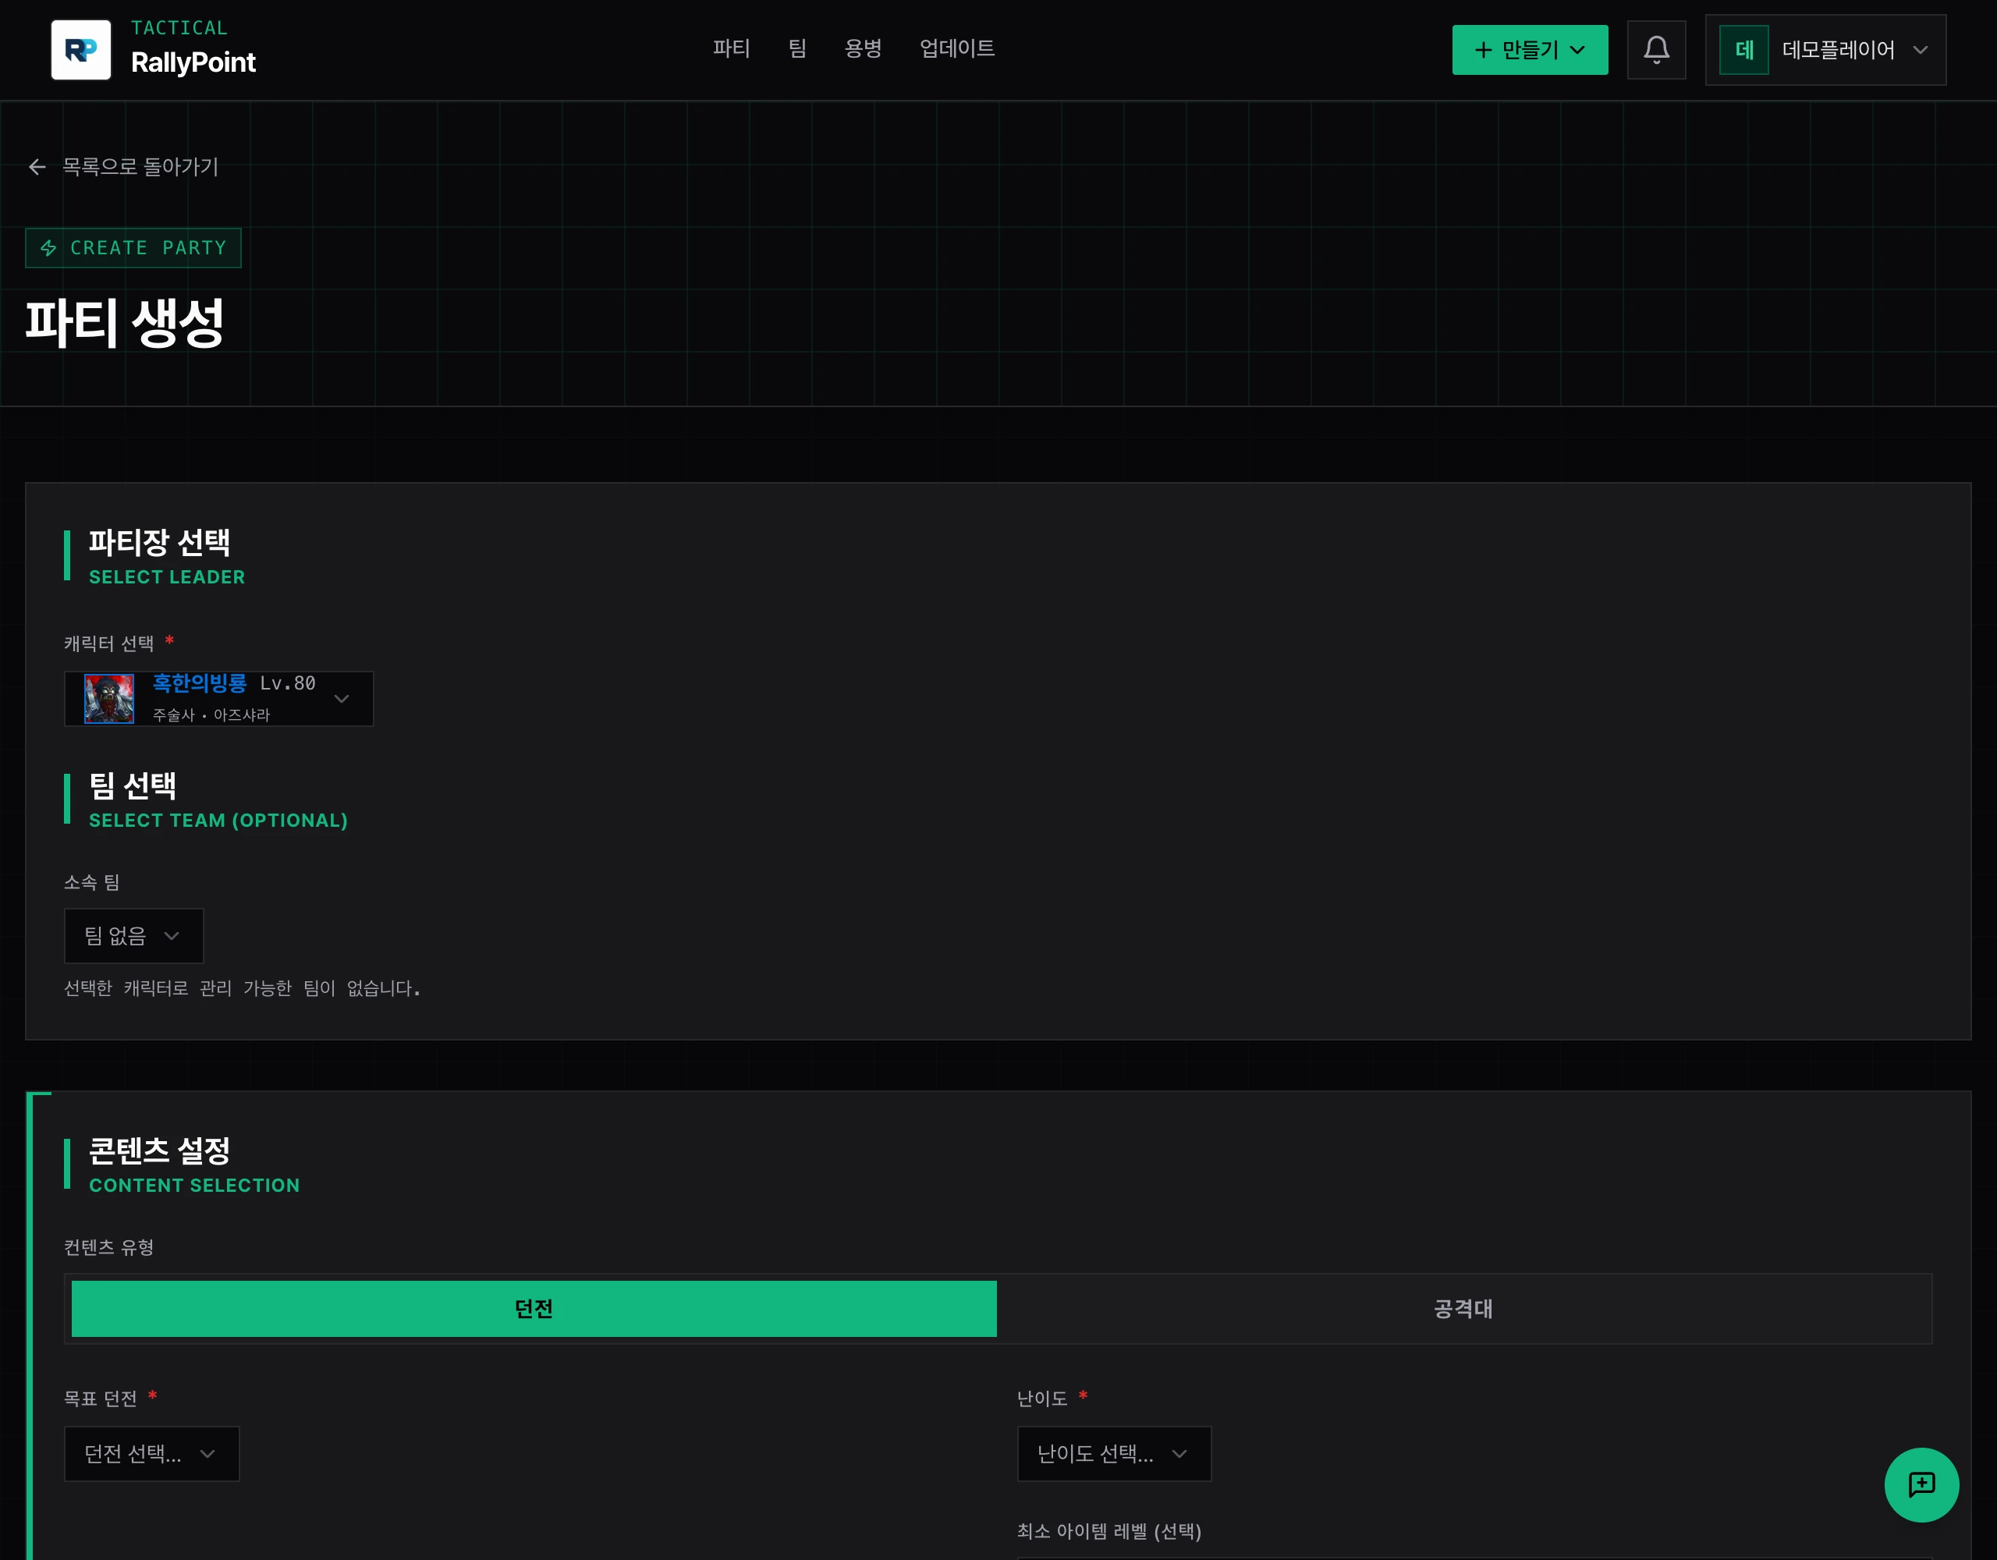Image resolution: width=1997 pixels, height=1560 pixels.
Task: Click the CONTENT SELECTION subtitle
Action: (195, 1185)
